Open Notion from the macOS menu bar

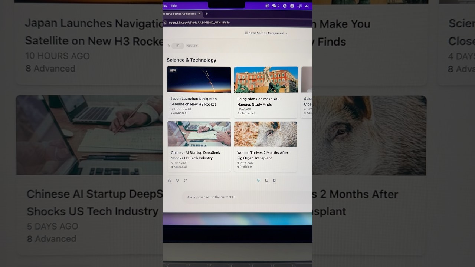pyautogui.click(x=267, y=6)
